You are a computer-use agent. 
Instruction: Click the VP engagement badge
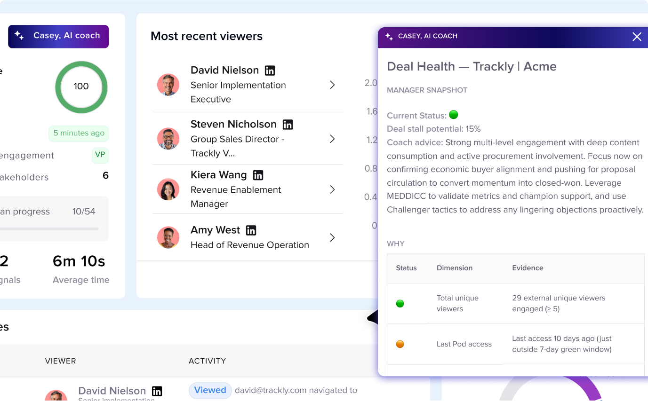pyautogui.click(x=100, y=155)
